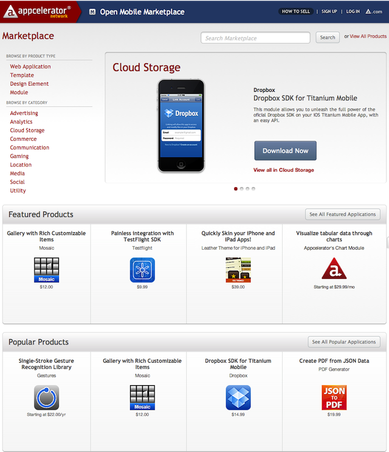Click the Mosaic icon in Popular Products

click(142, 397)
